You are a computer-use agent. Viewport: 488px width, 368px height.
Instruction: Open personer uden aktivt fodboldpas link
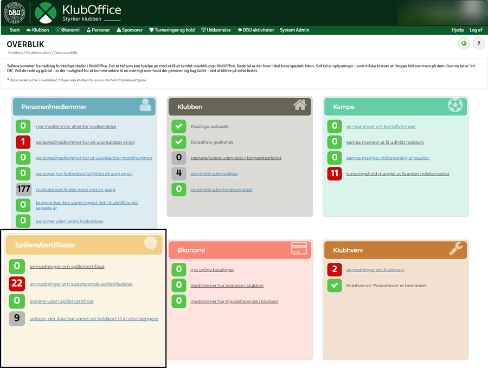(x=69, y=221)
